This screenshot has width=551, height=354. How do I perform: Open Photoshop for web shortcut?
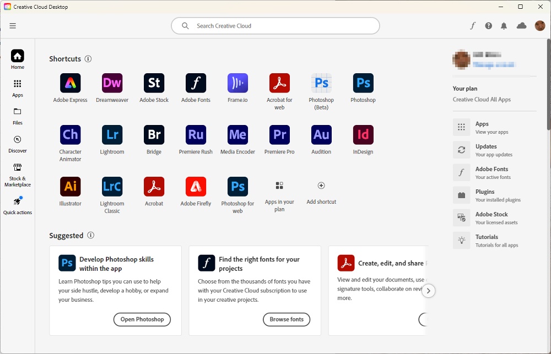click(x=237, y=187)
